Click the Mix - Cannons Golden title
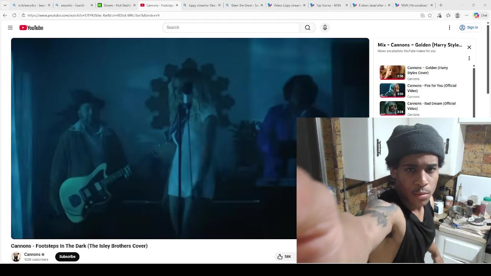 pos(420,45)
